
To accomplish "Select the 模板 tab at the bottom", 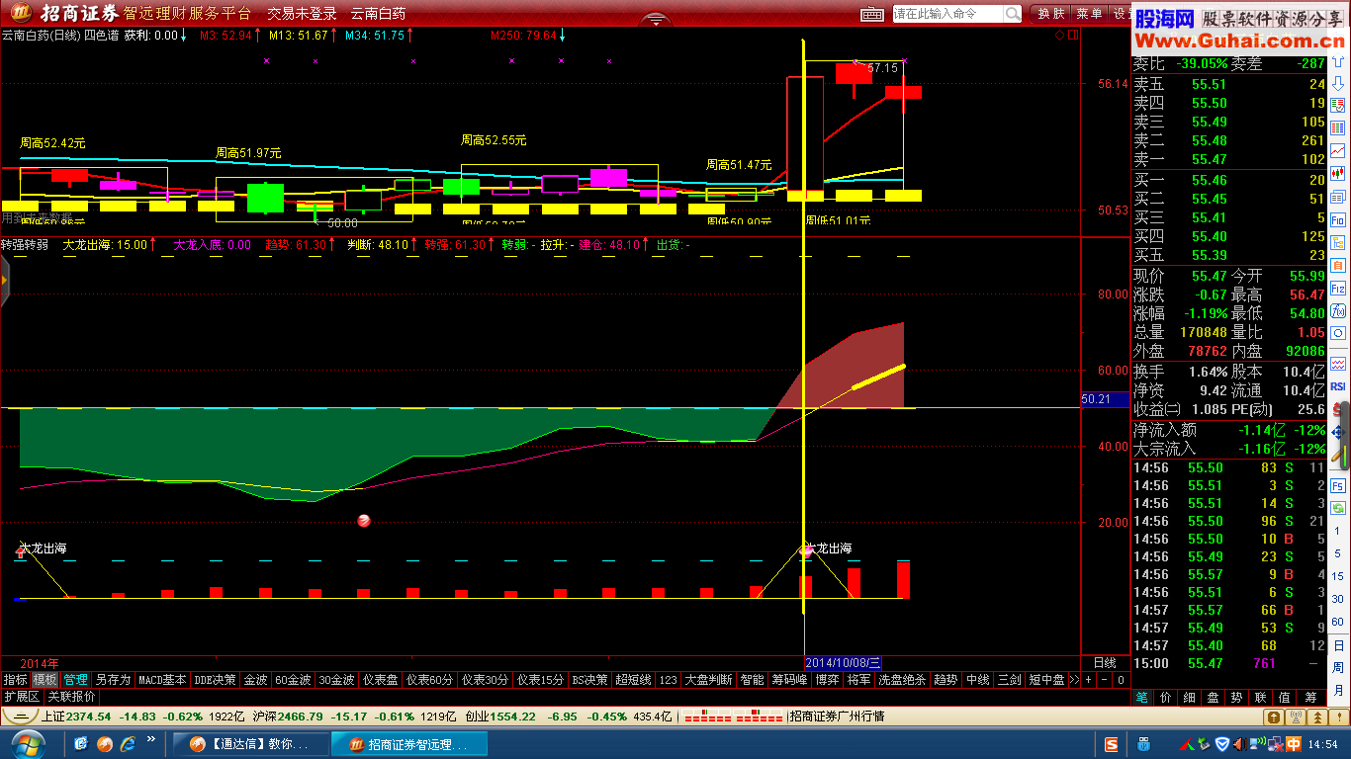I will coord(45,680).
